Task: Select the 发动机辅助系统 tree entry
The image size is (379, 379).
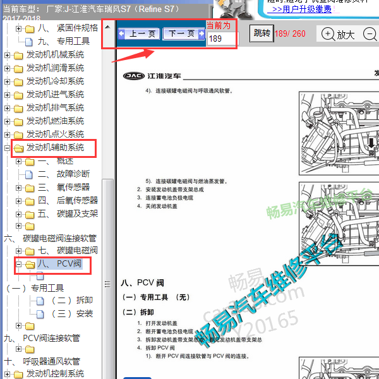Action: tap(55, 147)
